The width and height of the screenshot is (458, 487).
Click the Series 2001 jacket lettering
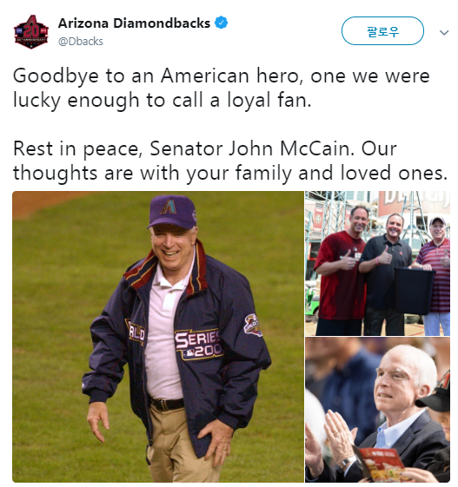tap(198, 345)
